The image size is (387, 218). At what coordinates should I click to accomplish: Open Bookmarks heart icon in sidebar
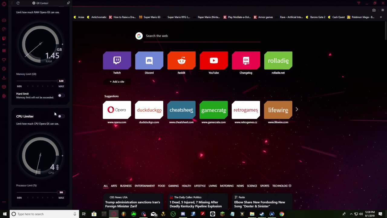click(4, 60)
